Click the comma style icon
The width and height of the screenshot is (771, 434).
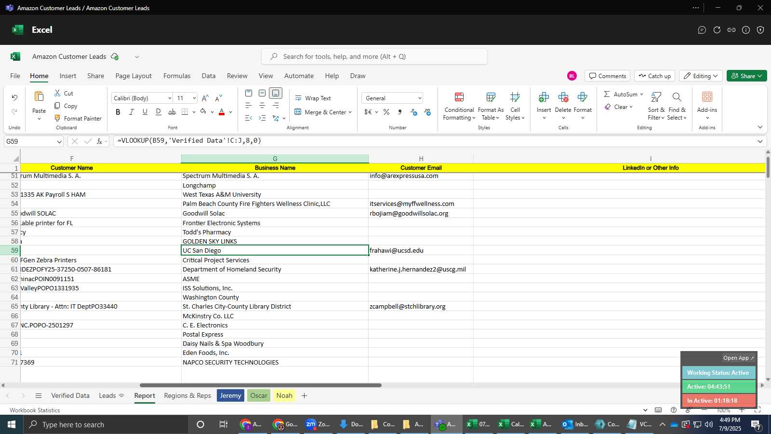click(x=400, y=112)
